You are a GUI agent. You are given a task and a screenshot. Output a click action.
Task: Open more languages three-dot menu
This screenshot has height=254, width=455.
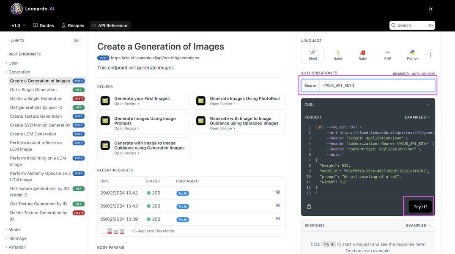coord(430,55)
